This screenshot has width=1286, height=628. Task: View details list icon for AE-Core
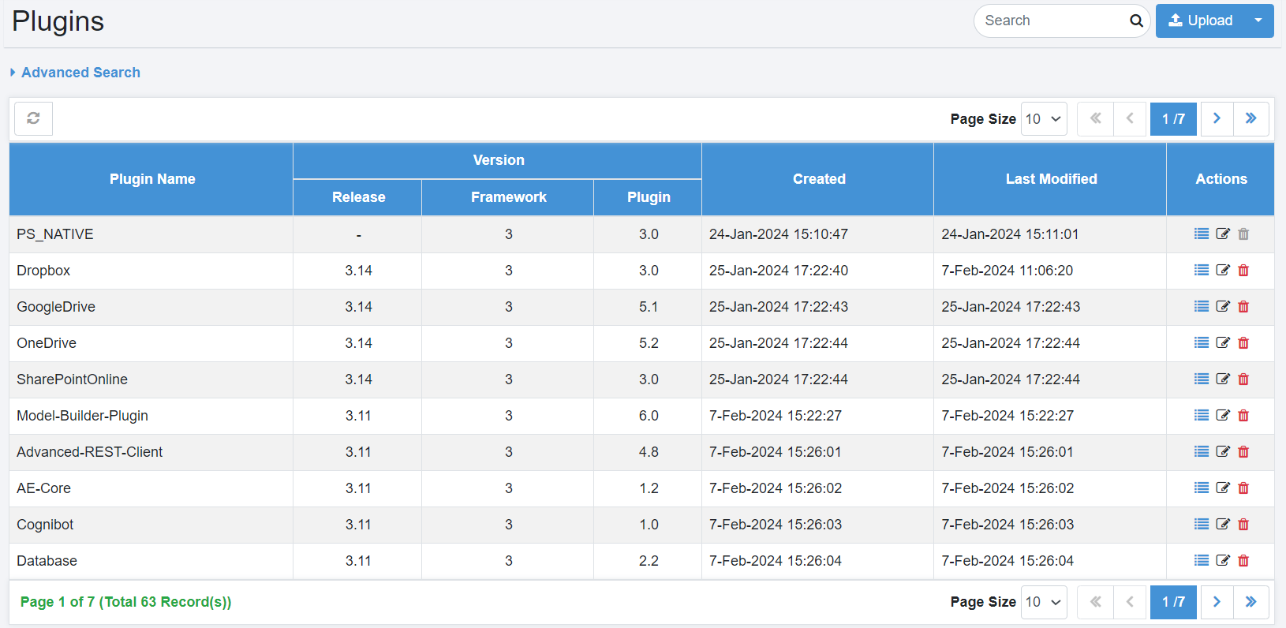[1202, 488]
